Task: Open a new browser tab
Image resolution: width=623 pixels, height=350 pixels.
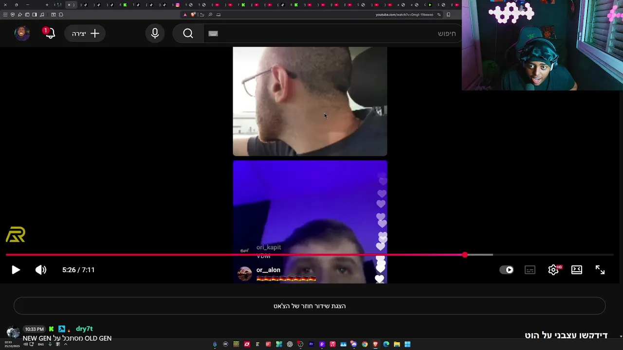Action: (47, 5)
